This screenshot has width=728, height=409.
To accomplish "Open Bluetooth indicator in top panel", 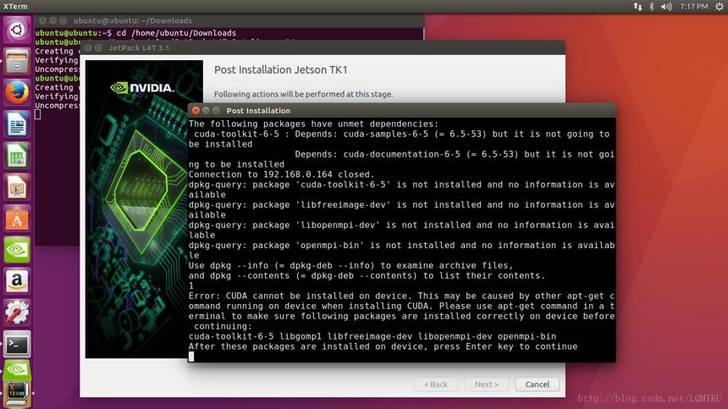I will (x=652, y=7).
